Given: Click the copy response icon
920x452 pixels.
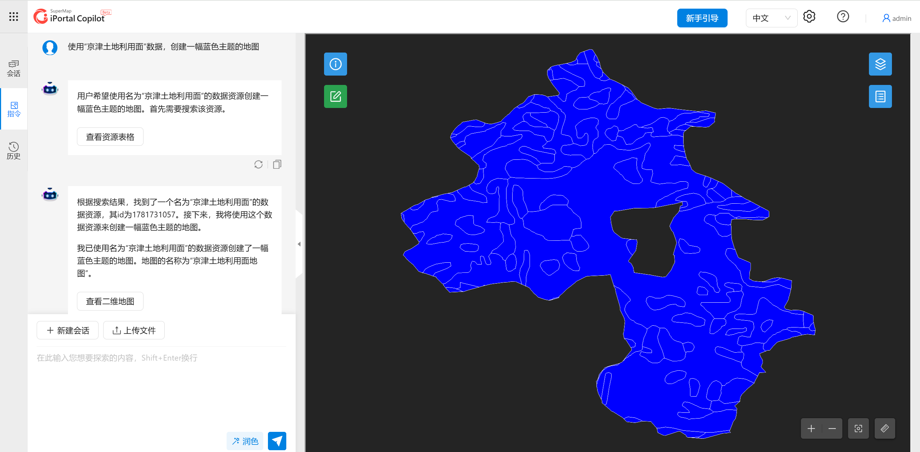Looking at the screenshot, I should (277, 164).
